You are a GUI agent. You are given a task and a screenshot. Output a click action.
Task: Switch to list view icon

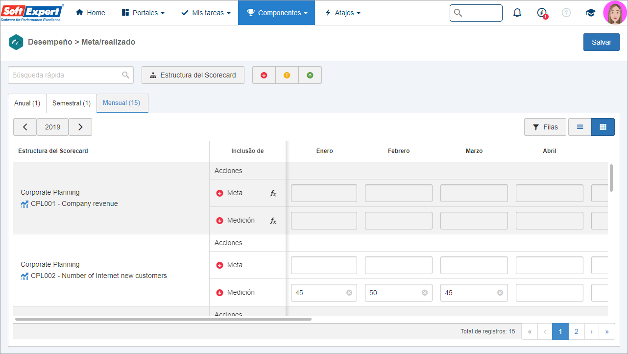point(580,127)
